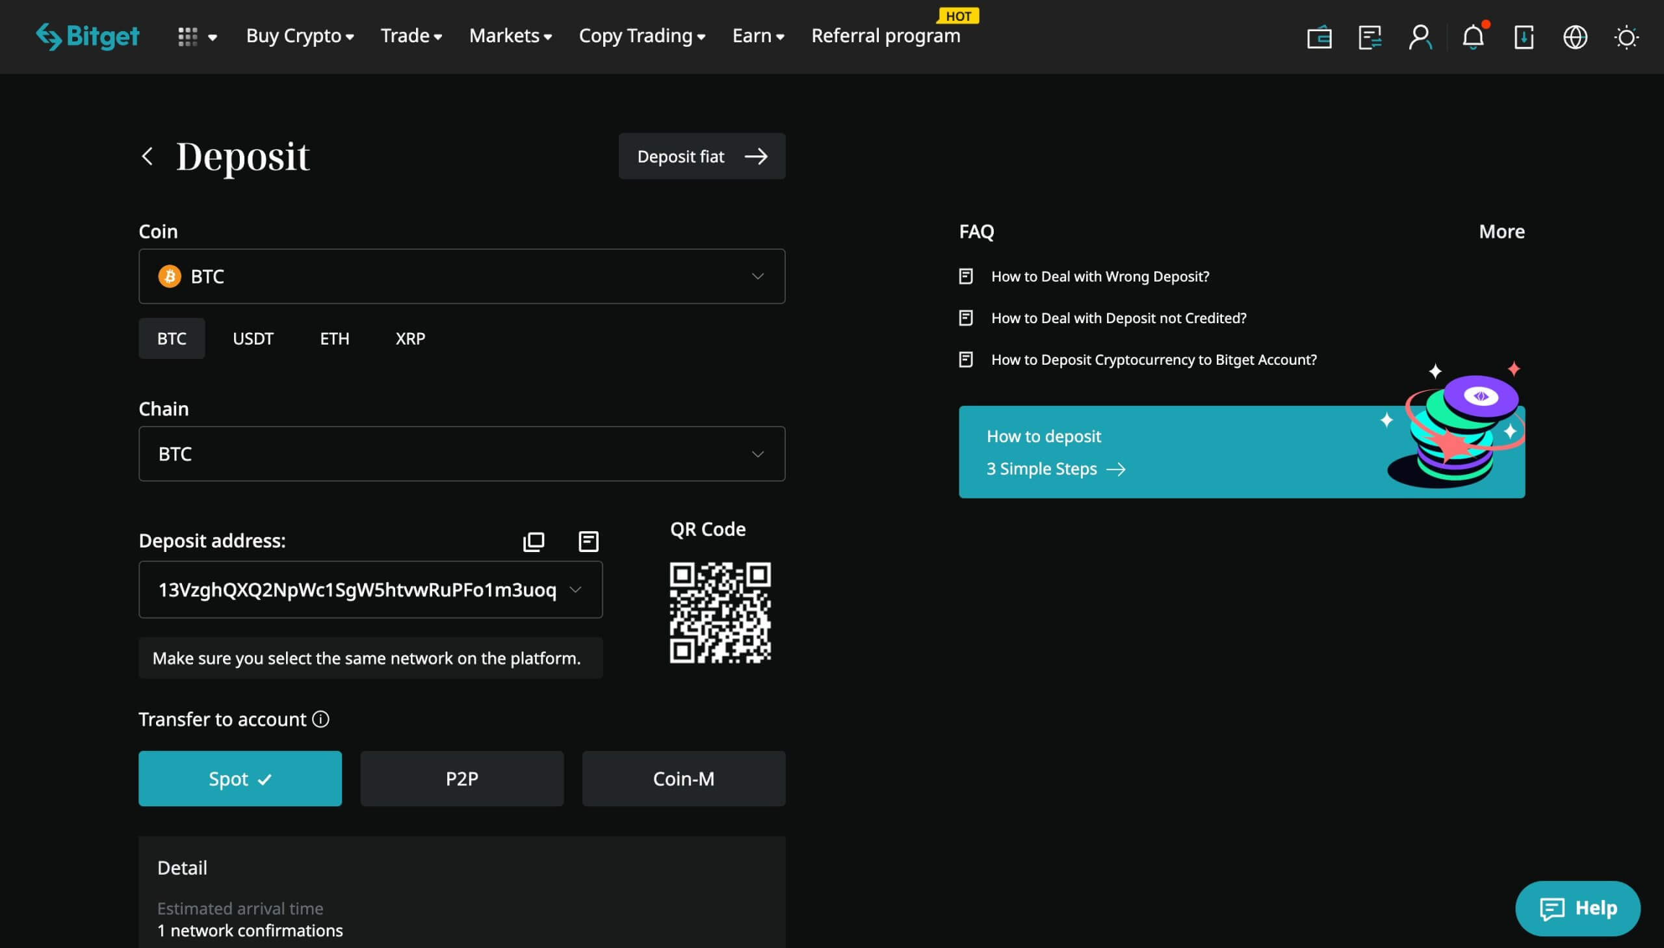Open the address history document icon
The width and height of the screenshot is (1664, 948).
point(588,541)
